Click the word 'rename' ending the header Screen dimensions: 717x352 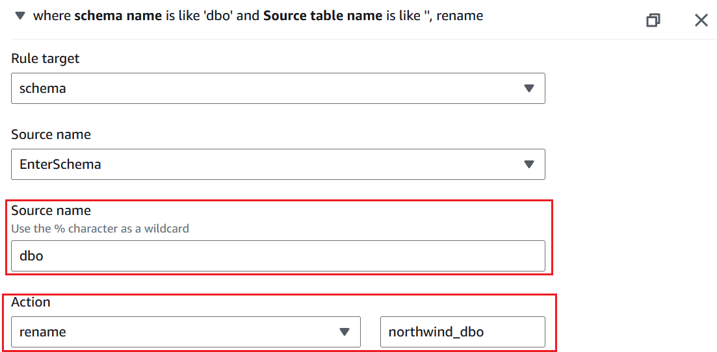coord(460,16)
